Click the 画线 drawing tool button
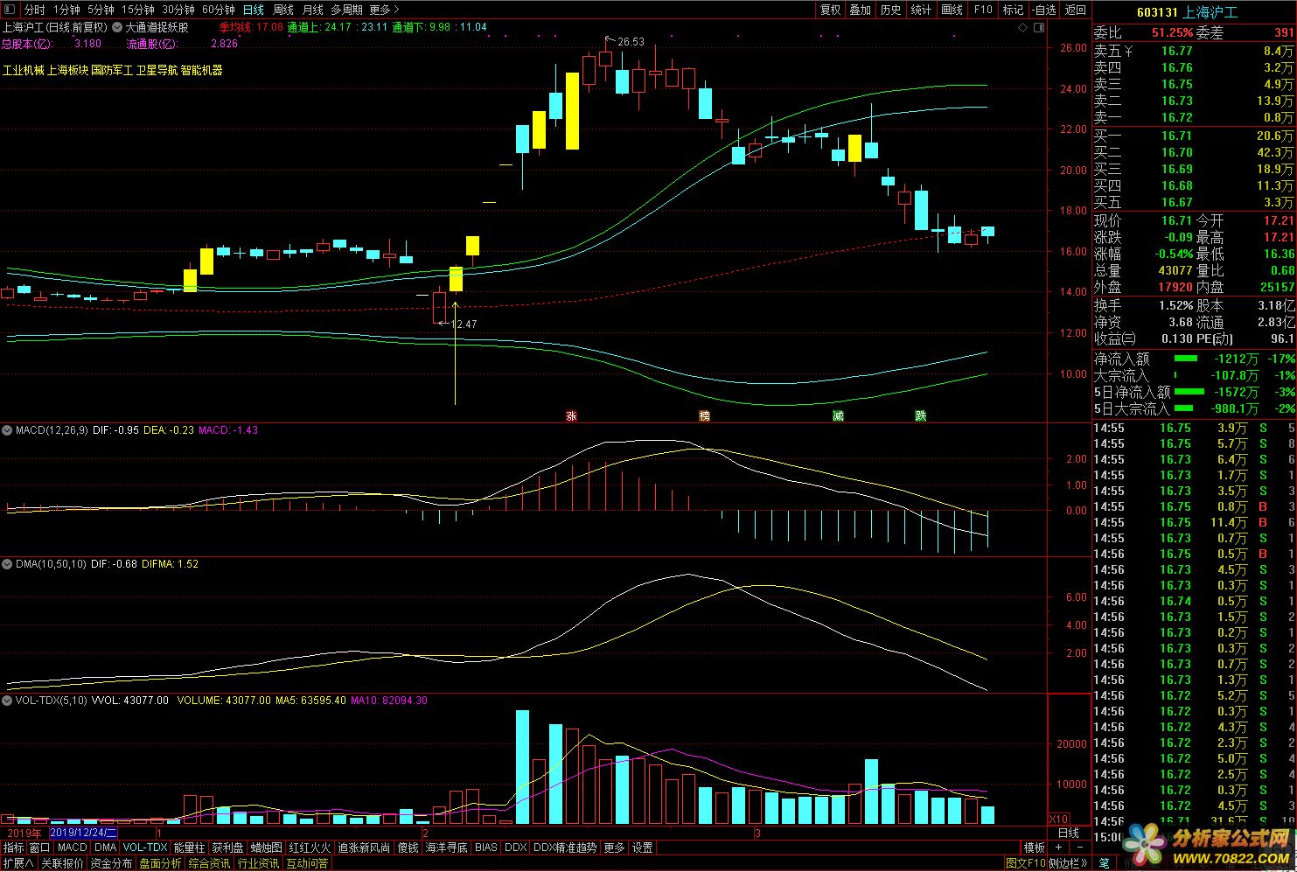 (952, 10)
